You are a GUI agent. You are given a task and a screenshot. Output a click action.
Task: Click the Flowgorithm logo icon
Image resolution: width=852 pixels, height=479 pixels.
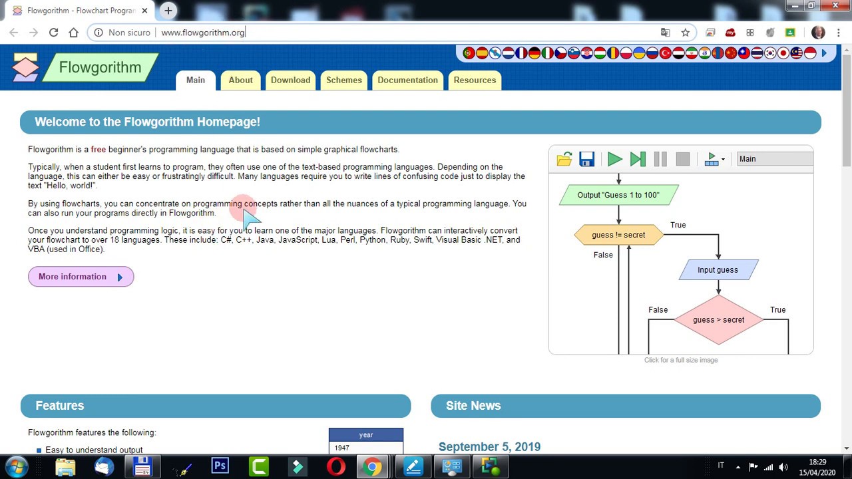25,68
